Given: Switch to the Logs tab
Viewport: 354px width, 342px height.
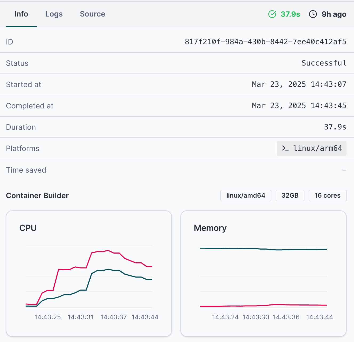Looking at the screenshot, I should pyautogui.click(x=54, y=14).
